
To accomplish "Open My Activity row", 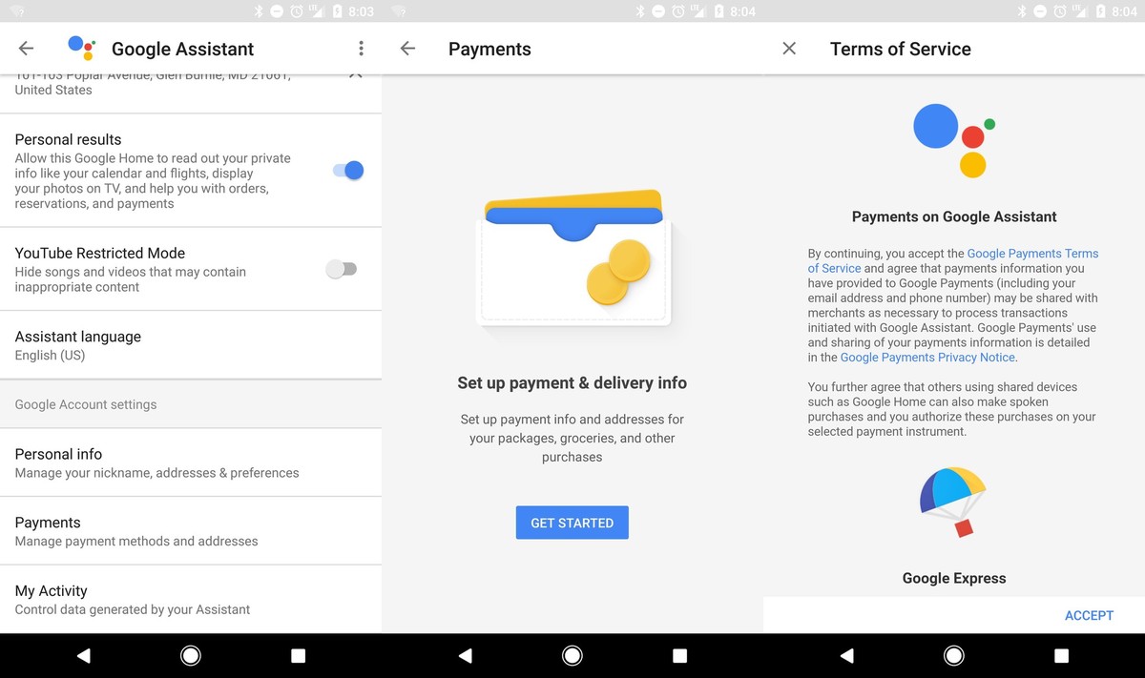I will [191, 599].
